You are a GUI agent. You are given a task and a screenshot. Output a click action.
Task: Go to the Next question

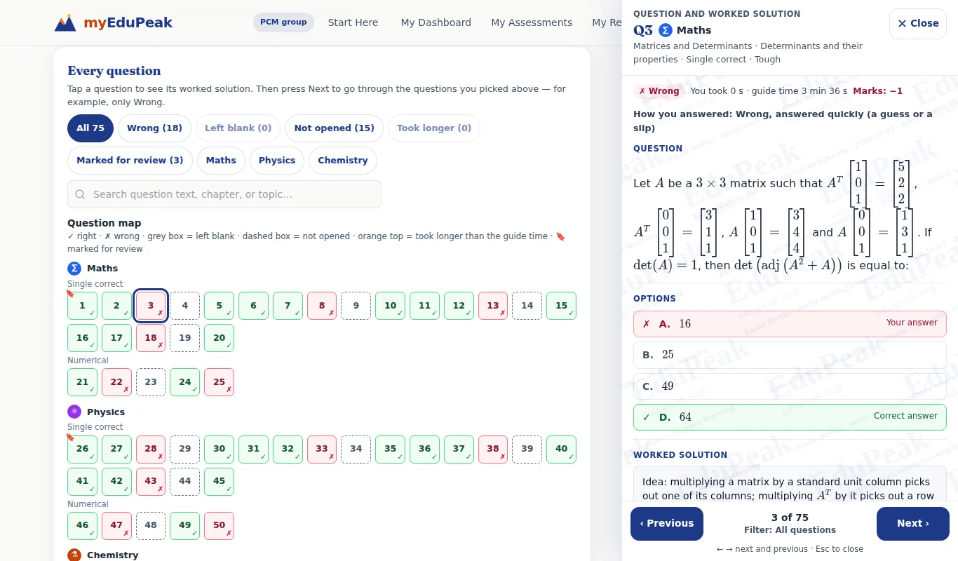[x=912, y=524]
